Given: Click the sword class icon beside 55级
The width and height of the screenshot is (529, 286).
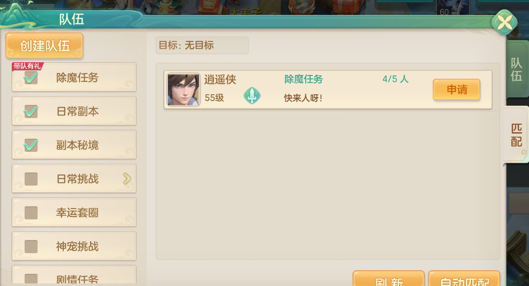Looking at the screenshot, I should point(252,96).
